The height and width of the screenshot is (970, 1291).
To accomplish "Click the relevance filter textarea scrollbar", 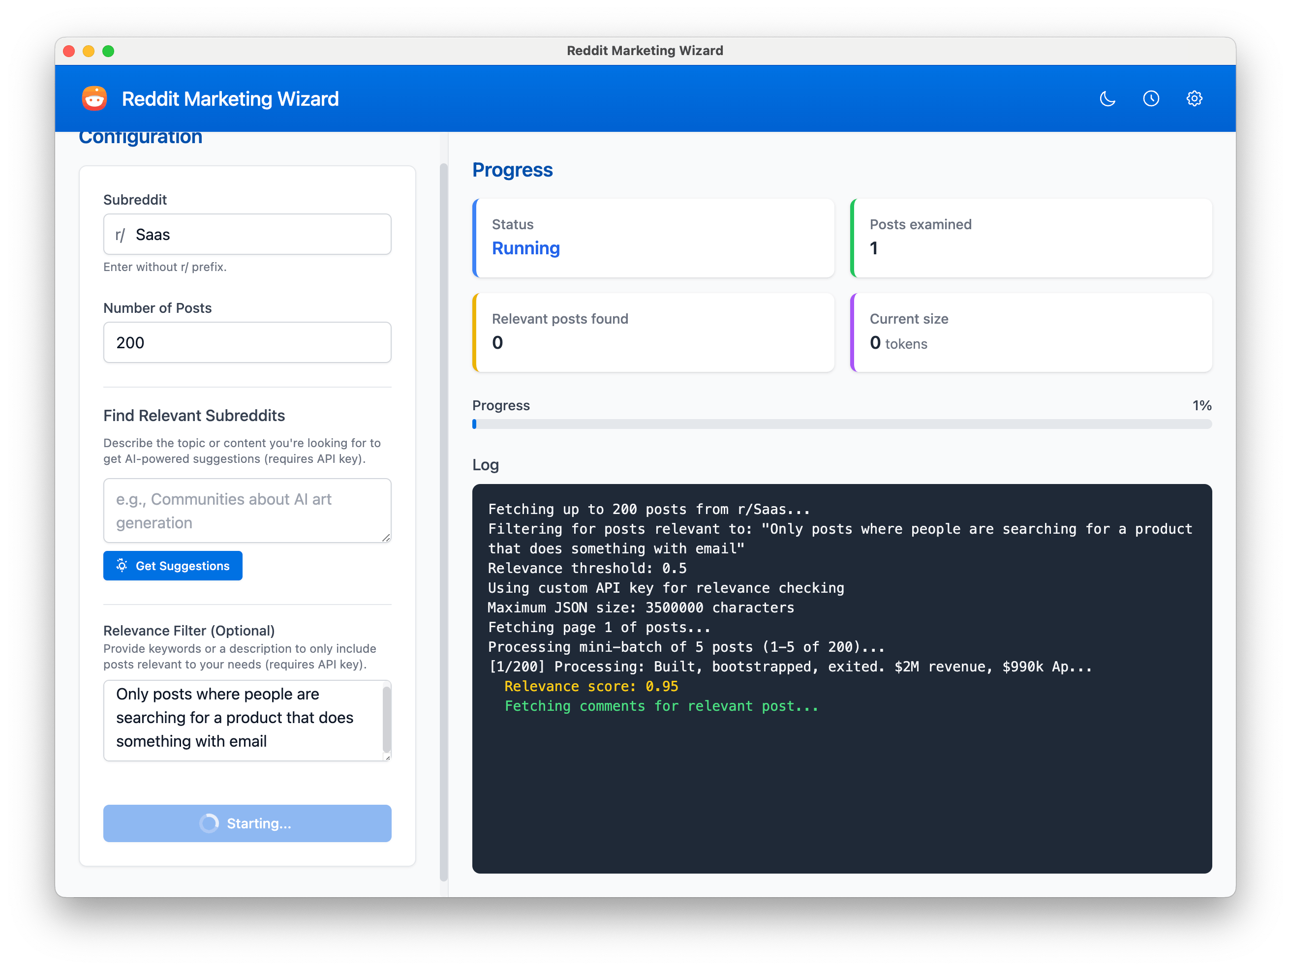I will coord(386,719).
